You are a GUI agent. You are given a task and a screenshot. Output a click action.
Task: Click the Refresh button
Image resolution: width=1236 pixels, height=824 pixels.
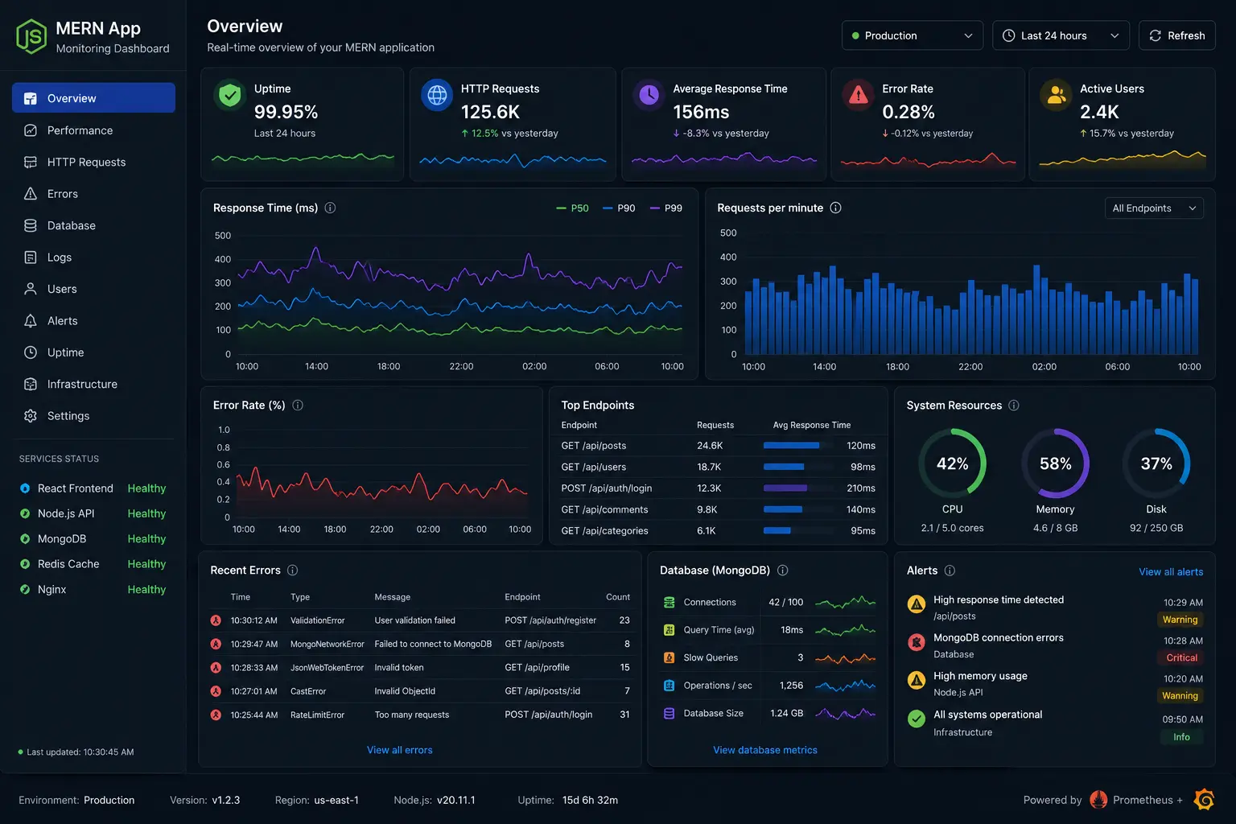(x=1176, y=35)
